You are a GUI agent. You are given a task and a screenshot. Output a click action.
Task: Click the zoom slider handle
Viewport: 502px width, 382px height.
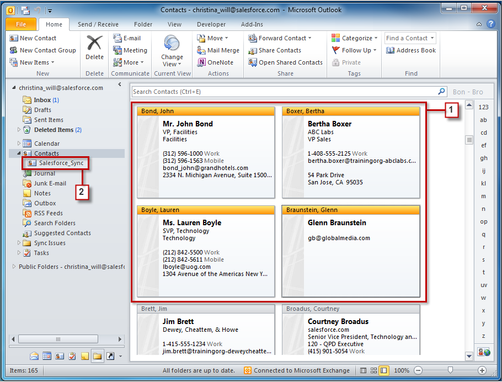pos(450,370)
